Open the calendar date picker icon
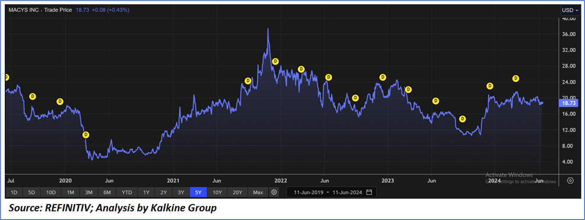This screenshot has height=220, width=585. tap(369, 192)
